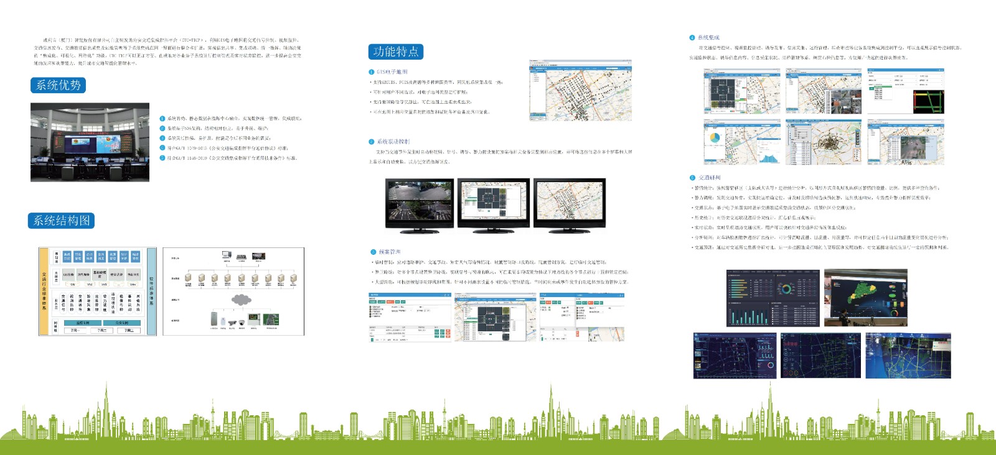Click number 2 bullet beside 系统联动控制
The width and height of the screenshot is (996, 455).
pos(372,142)
